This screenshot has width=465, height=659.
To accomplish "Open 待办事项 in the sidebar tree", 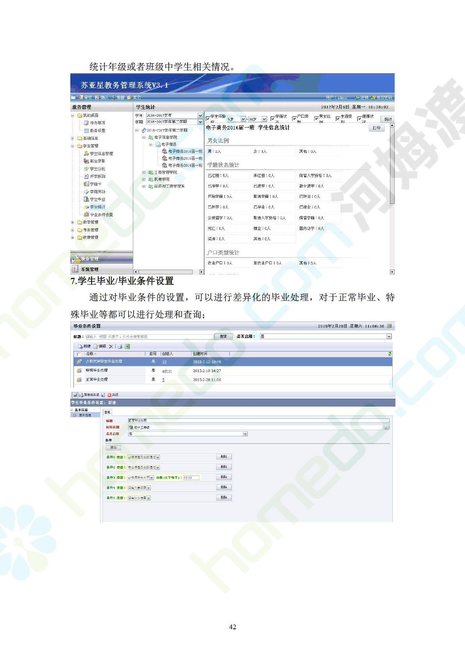I will point(94,123).
